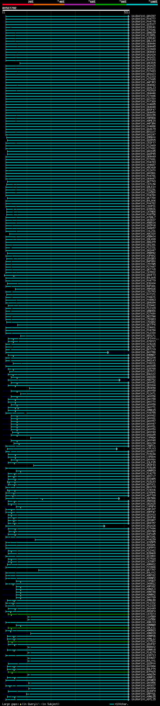This screenshot has width=160, height=706.
Task: Open the UniRef100_Q9SWE9 hit label
Action: 143,680
